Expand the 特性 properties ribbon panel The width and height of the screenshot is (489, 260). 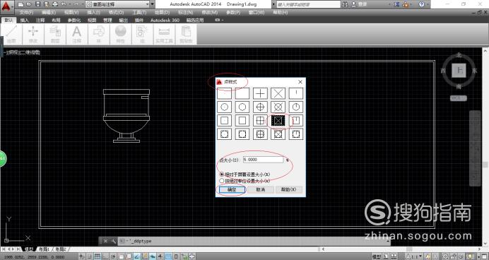[x=121, y=35]
